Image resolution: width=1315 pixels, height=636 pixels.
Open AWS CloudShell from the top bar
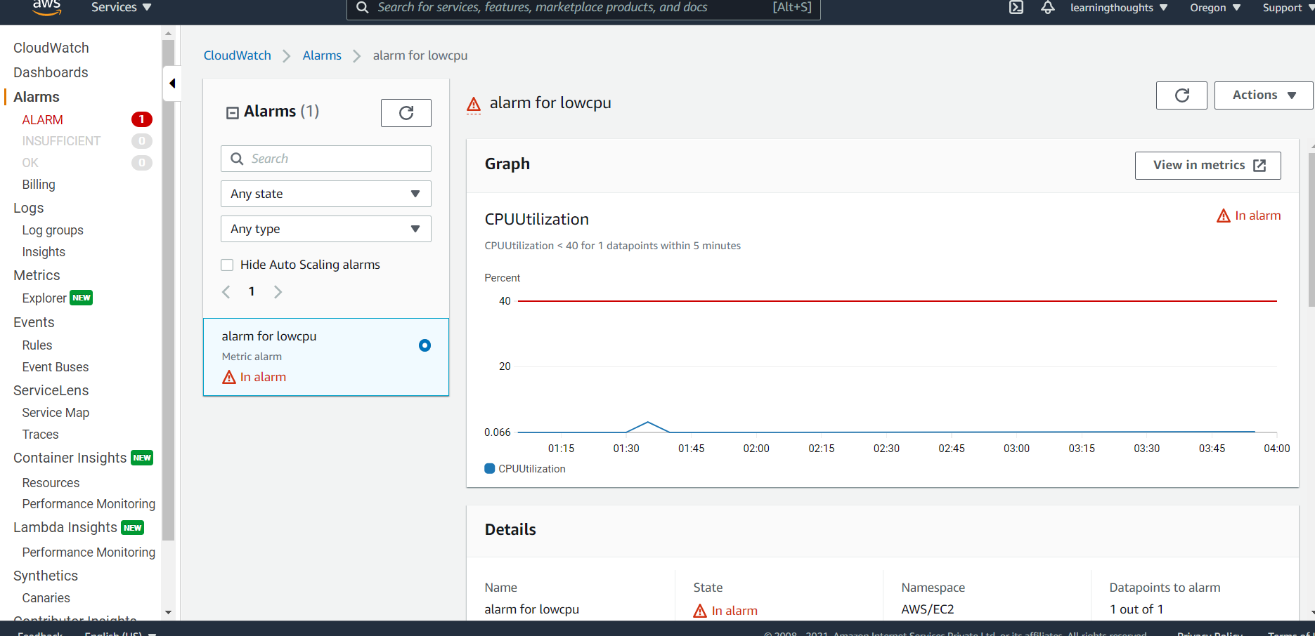[x=1016, y=8]
